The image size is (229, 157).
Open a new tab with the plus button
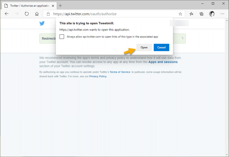click(60, 6)
